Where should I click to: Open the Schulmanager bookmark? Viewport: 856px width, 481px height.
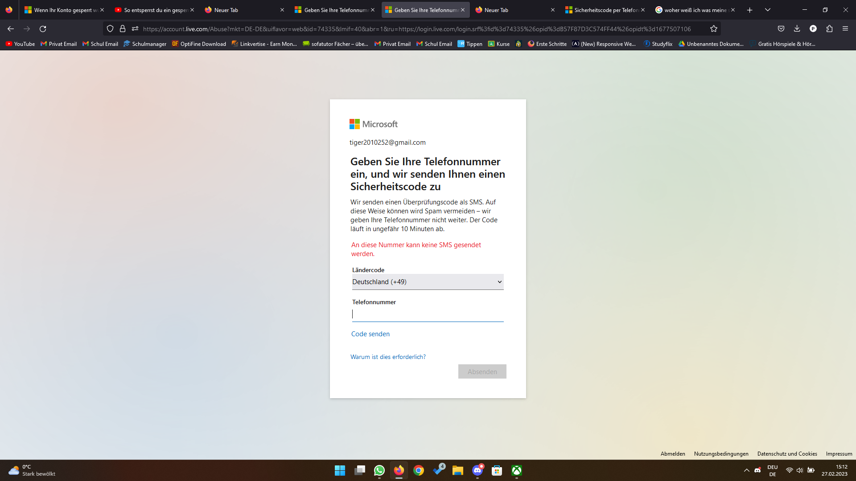tap(145, 44)
